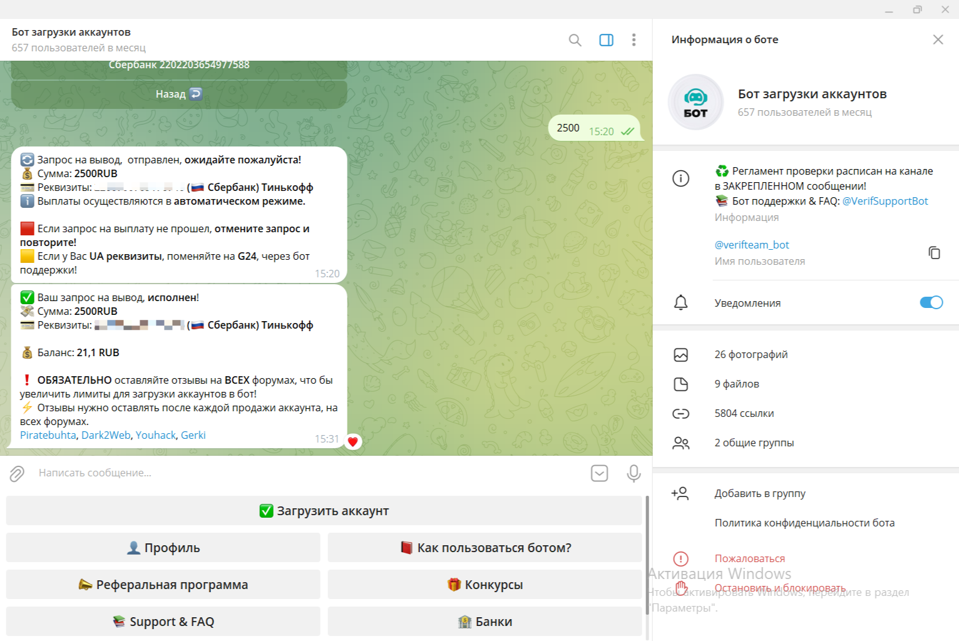Open the @VerifSupportBot link in description

tap(885, 201)
